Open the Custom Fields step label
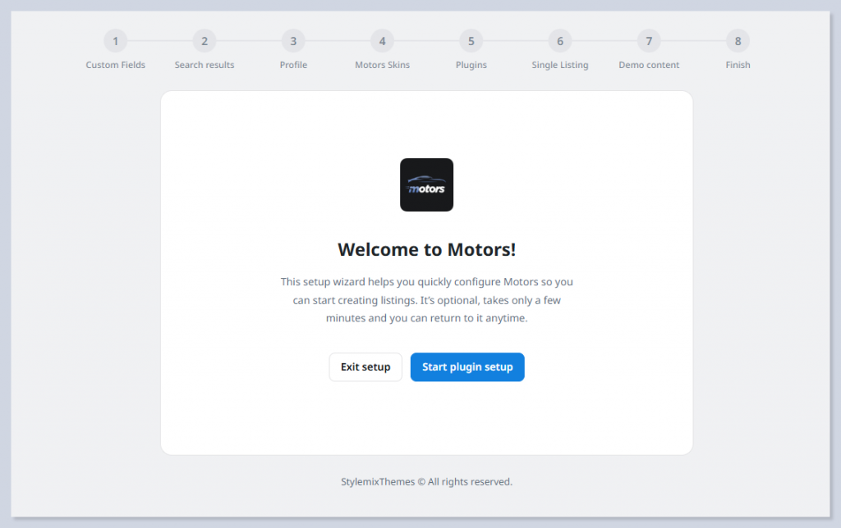This screenshot has height=528, width=841. pos(116,65)
